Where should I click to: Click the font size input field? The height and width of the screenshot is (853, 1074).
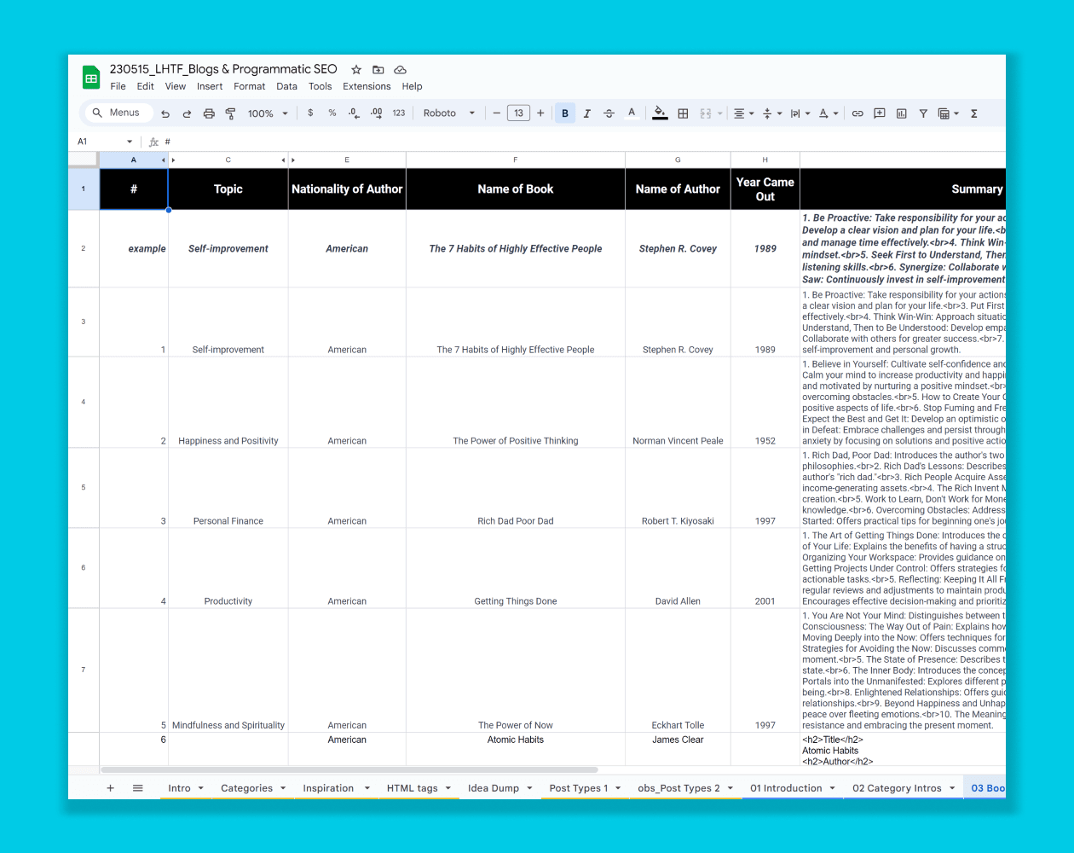pos(518,113)
